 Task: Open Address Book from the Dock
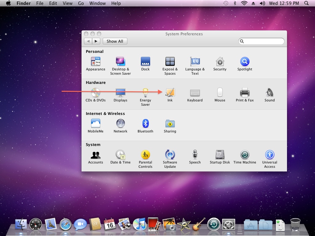[95, 224]
